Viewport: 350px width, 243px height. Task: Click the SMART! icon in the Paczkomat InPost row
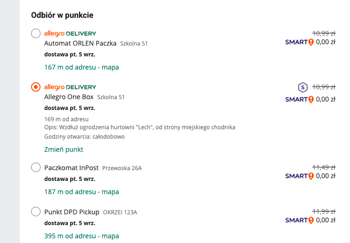click(x=299, y=176)
